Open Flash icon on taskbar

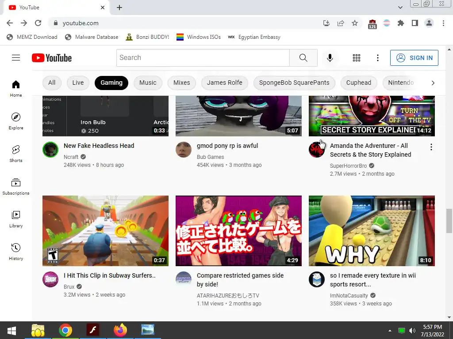coord(93,330)
